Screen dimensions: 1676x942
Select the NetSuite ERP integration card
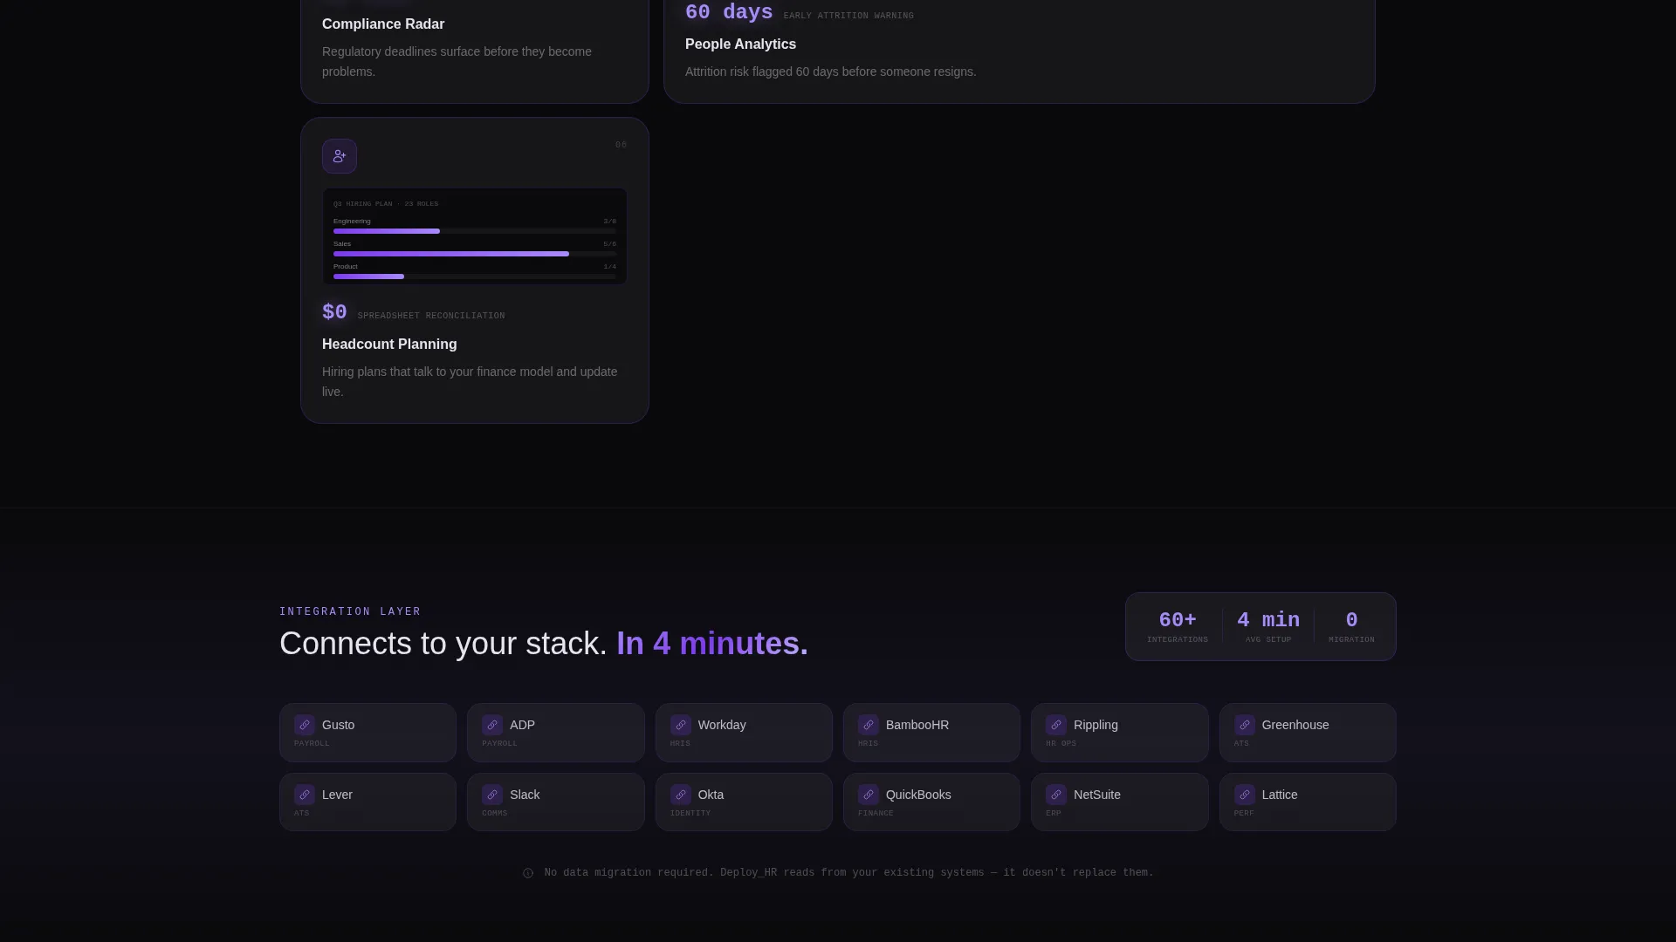(1120, 802)
